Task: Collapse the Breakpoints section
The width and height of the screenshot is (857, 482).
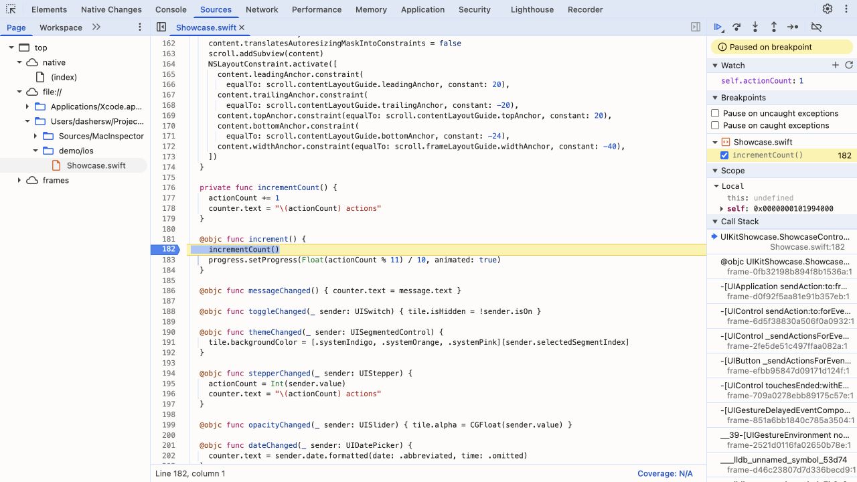Action: tap(714, 98)
